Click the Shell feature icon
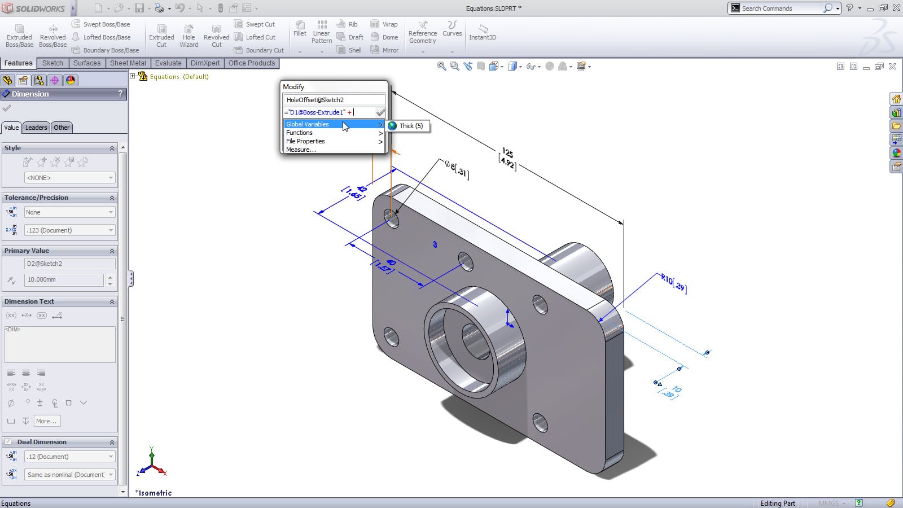 coord(349,50)
